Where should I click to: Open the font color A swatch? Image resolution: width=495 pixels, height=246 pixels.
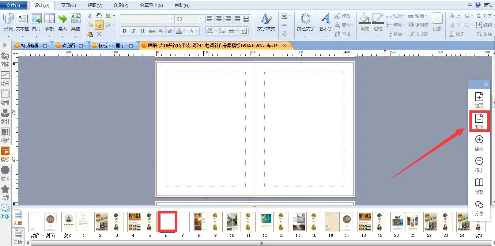point(179,31)
